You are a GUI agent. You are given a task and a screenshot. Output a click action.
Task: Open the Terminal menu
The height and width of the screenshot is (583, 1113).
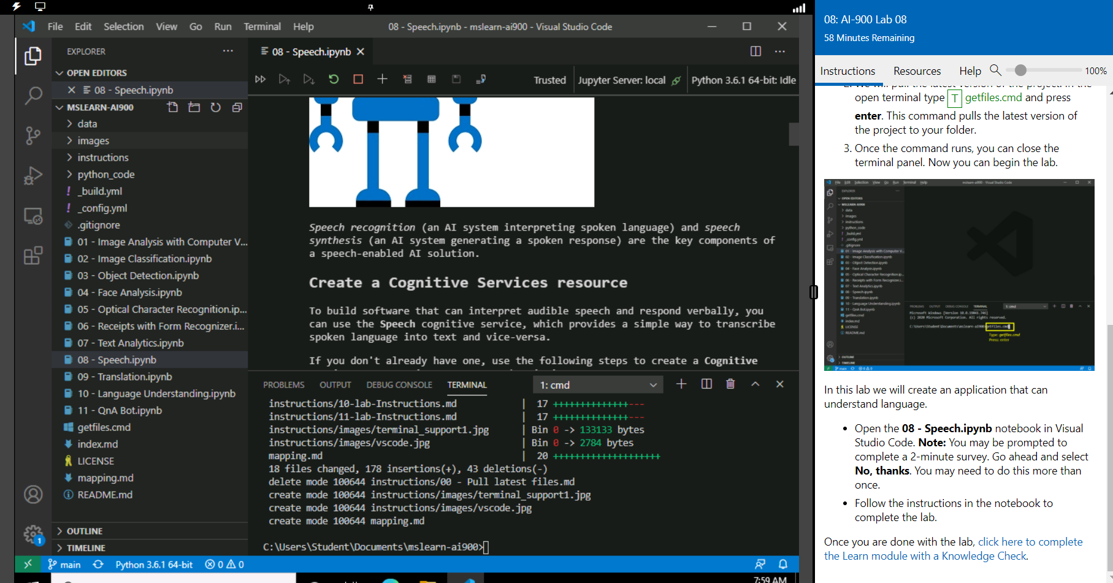tap(262, 26)
